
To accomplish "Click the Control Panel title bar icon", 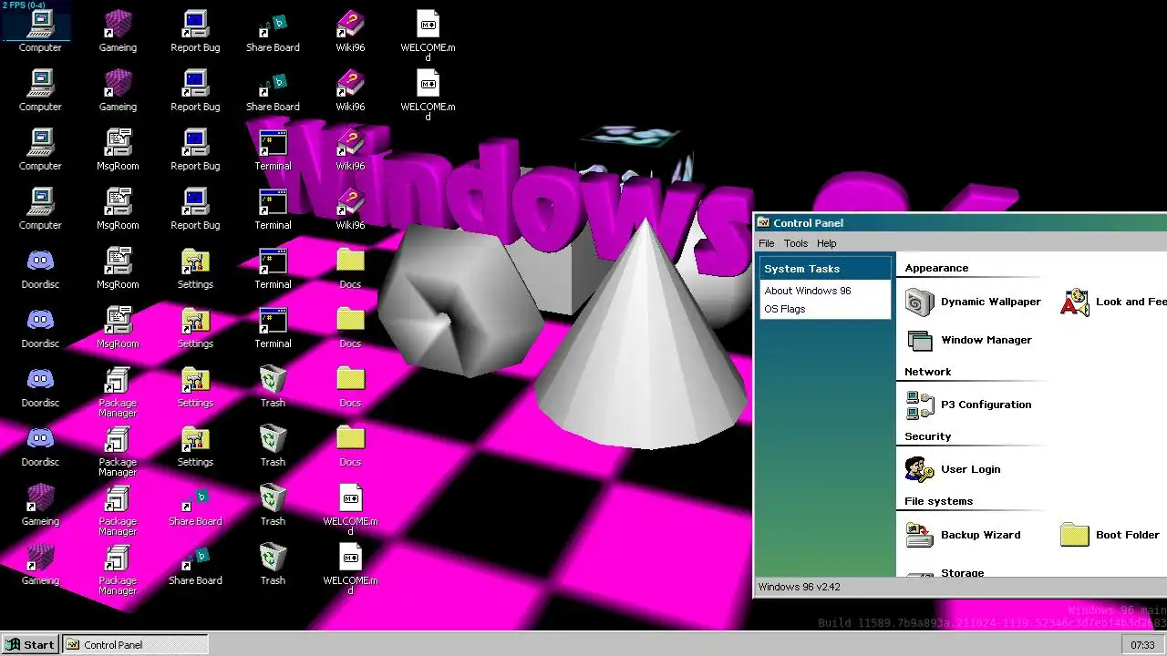I will click(x=763, y=222).
